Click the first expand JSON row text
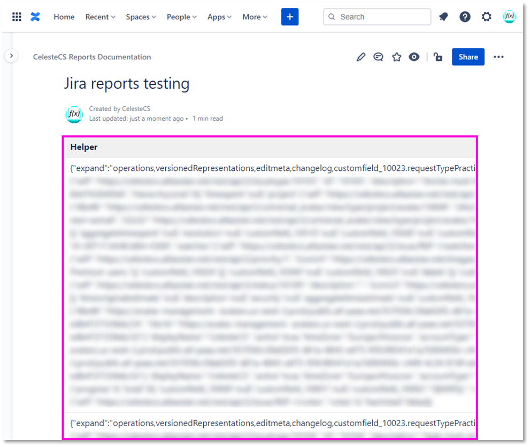This screenshot has height=447, width=530. point(272,168)
